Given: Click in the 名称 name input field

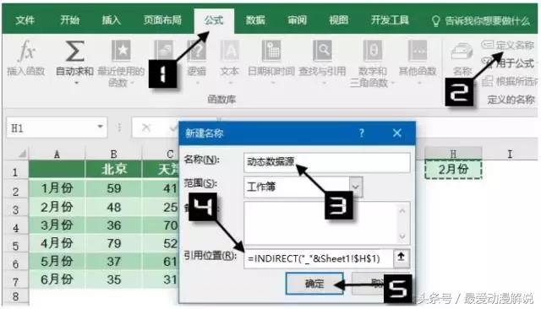Looking at the screenshot, I should [327, 162].
